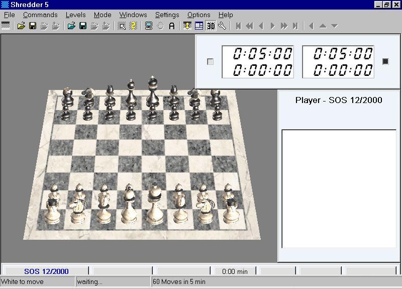402x289 pixels.
Task: Click the flip board arrows icon
Action: (187, 26)
